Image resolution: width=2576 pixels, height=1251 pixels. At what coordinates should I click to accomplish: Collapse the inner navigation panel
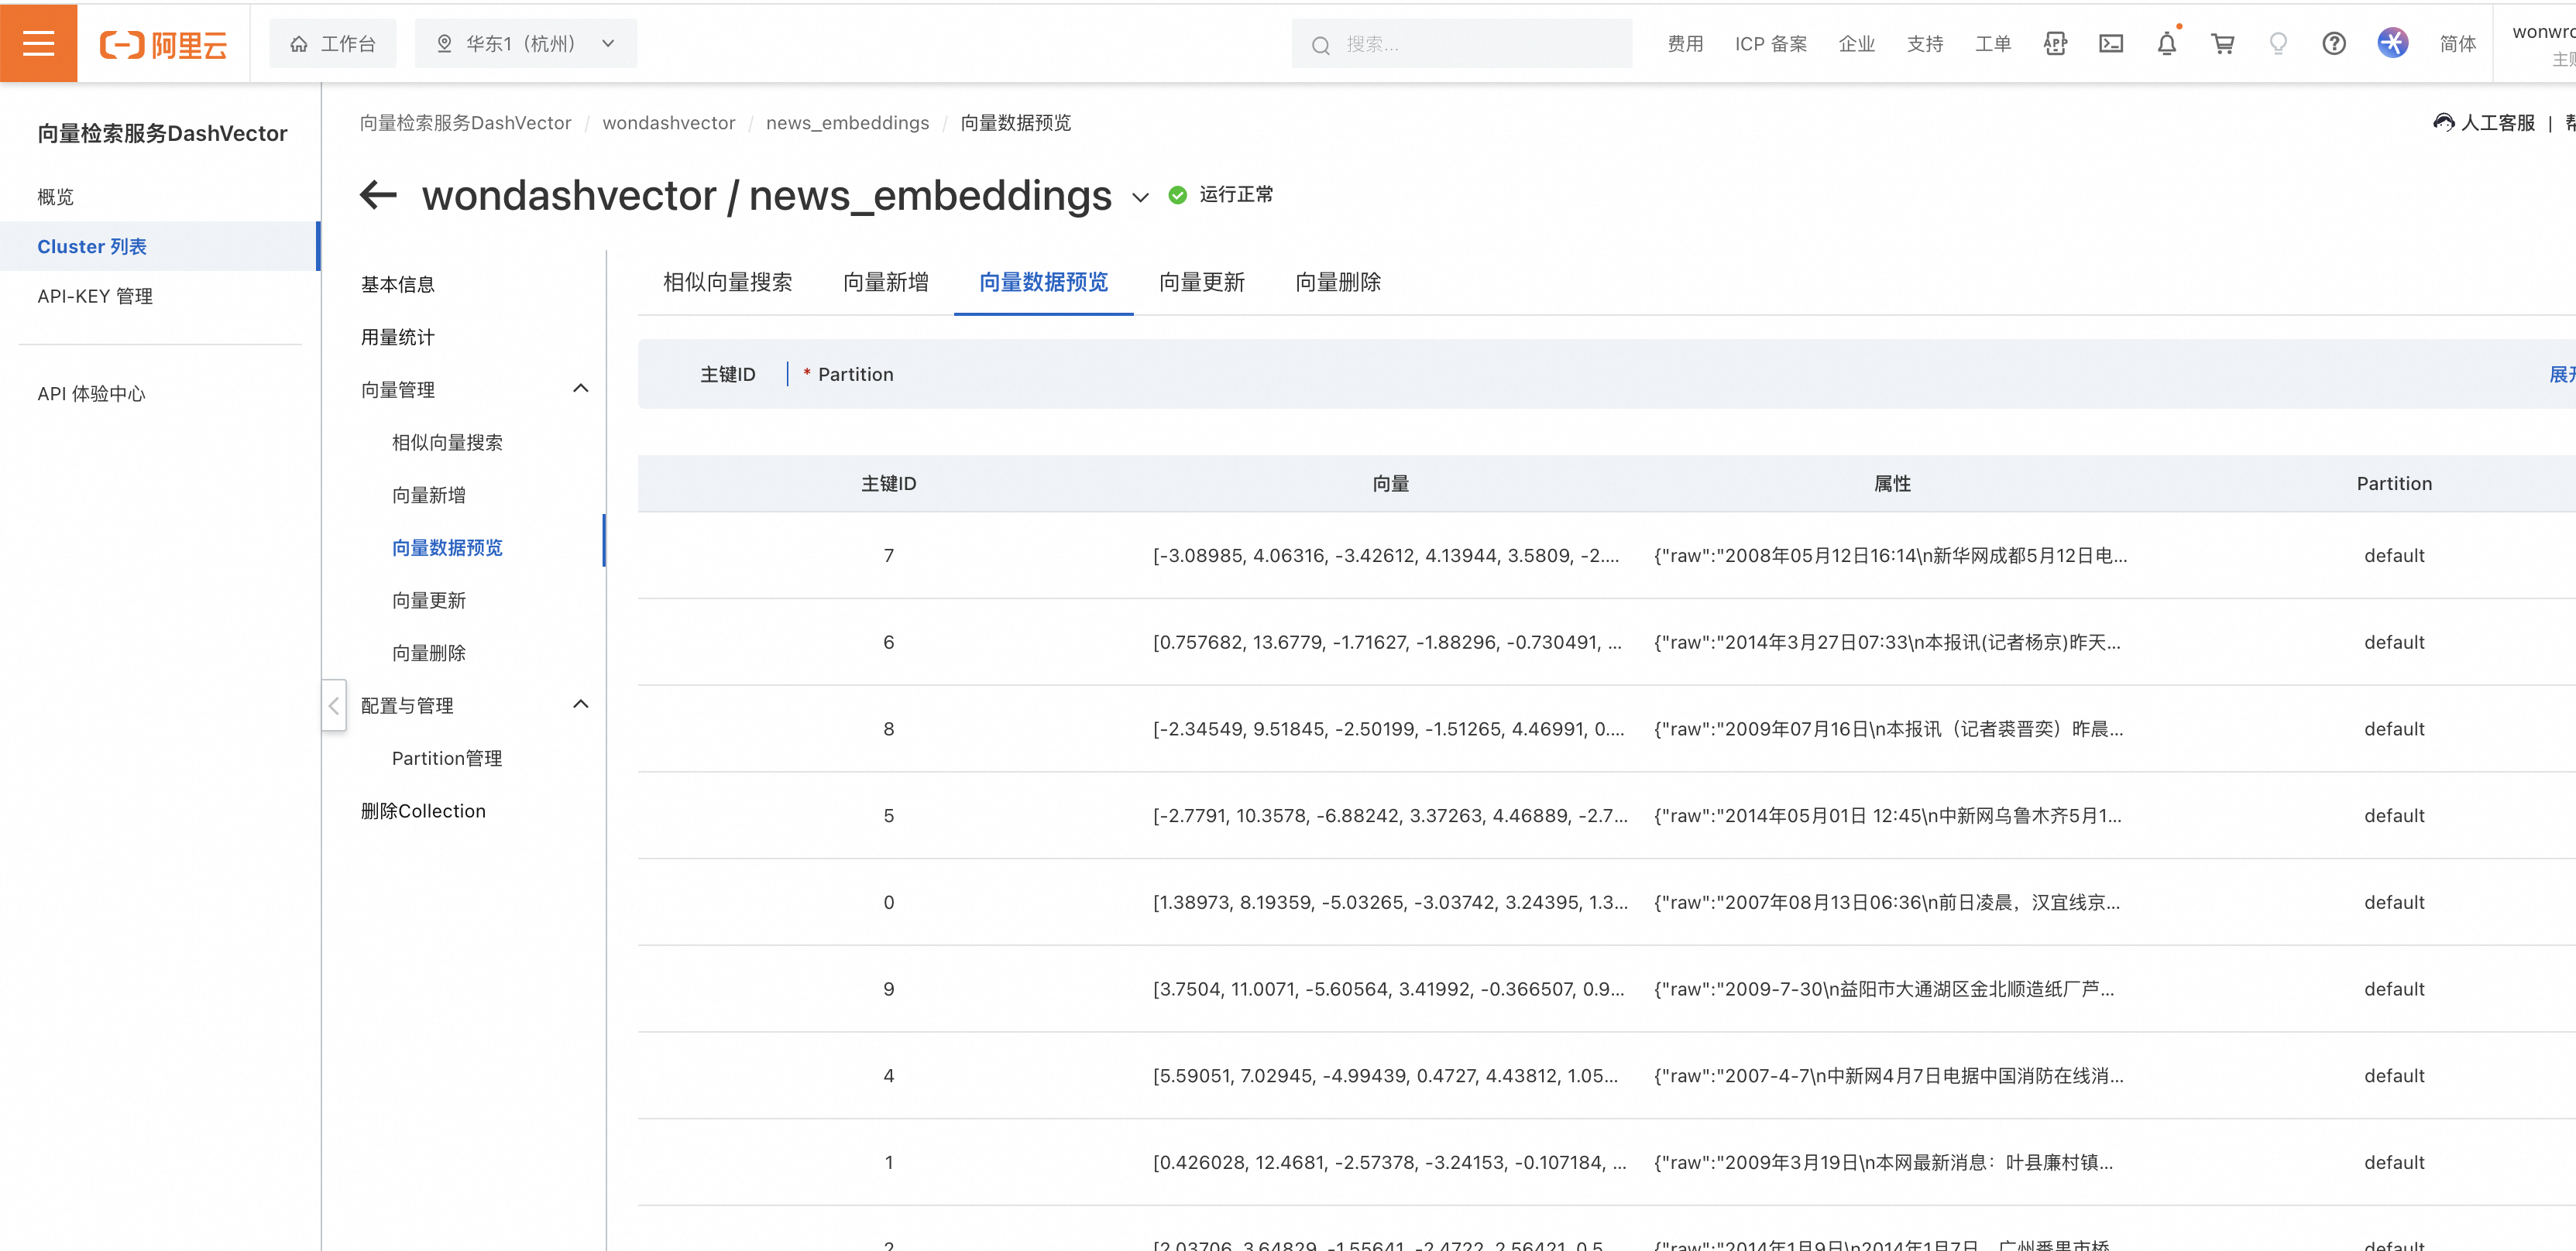[333, 705]
